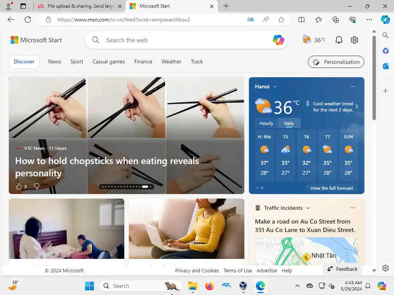Click the Advertise footer link

(x=267, y=271)
